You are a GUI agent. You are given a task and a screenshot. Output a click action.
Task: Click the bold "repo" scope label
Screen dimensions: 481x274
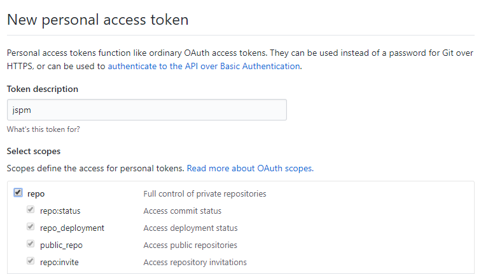click(36, 194)
